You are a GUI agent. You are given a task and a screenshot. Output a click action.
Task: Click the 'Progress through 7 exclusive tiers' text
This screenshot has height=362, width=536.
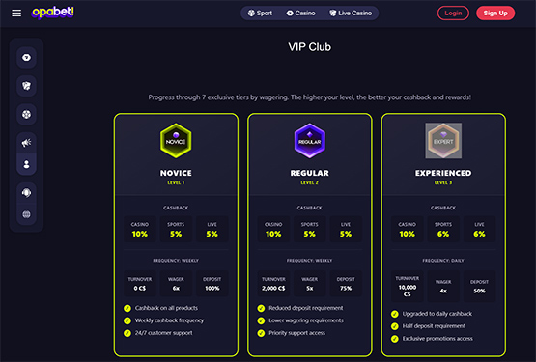pos(309,97)
